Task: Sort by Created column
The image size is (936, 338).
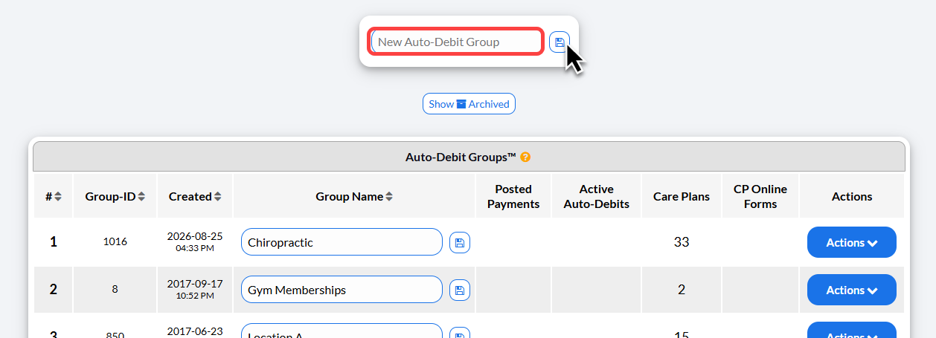Action: click(195, 197)
